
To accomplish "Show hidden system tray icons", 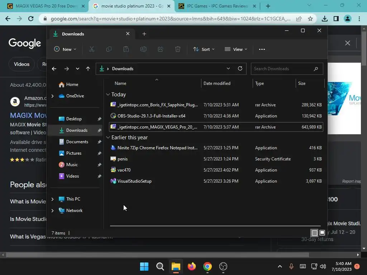I will point(280,266).
